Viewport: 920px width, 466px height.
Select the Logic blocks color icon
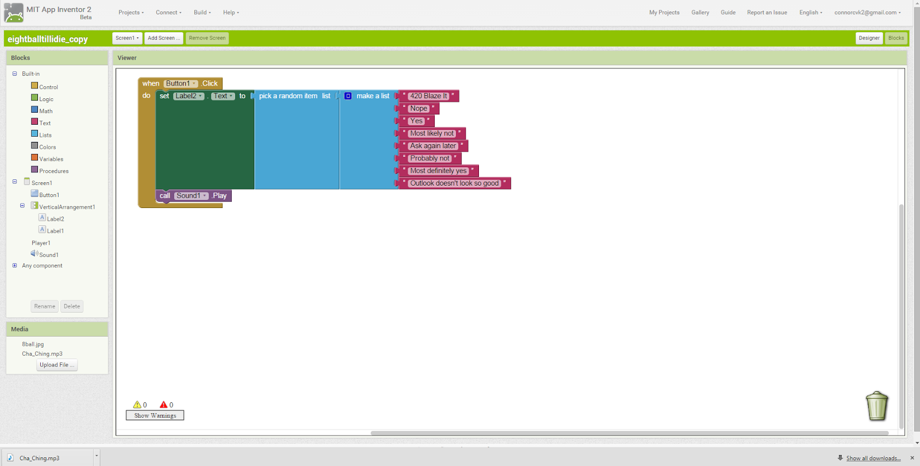tap(34, 98)
